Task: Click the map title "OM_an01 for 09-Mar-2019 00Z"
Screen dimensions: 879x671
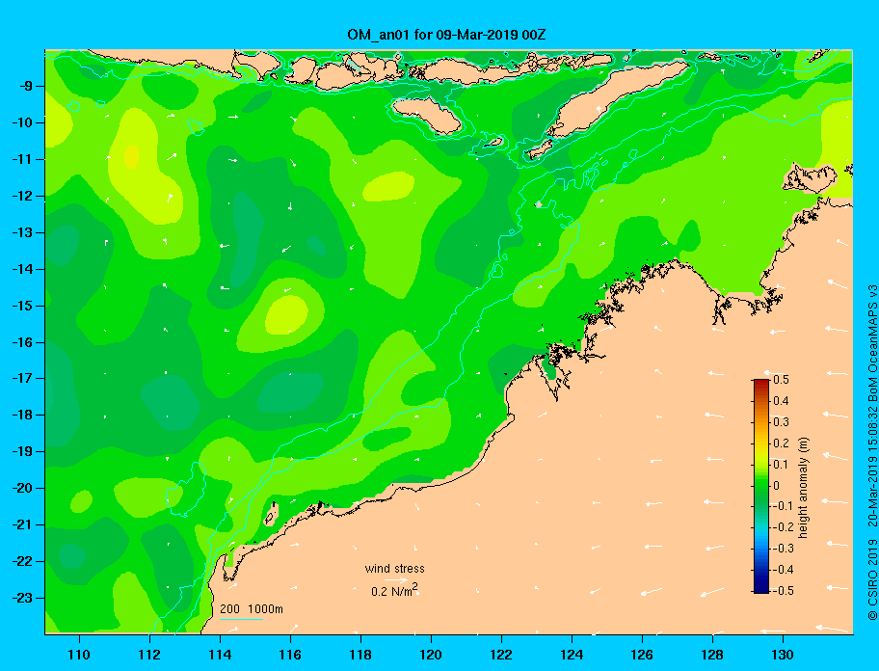Action: 446,35
